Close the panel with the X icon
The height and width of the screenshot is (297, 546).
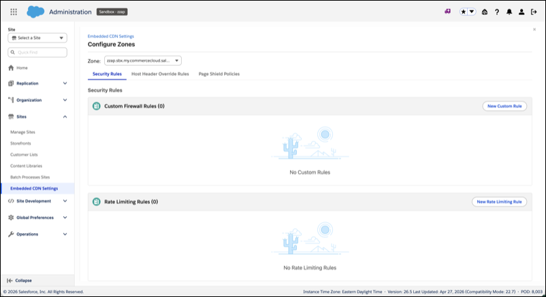534,29
